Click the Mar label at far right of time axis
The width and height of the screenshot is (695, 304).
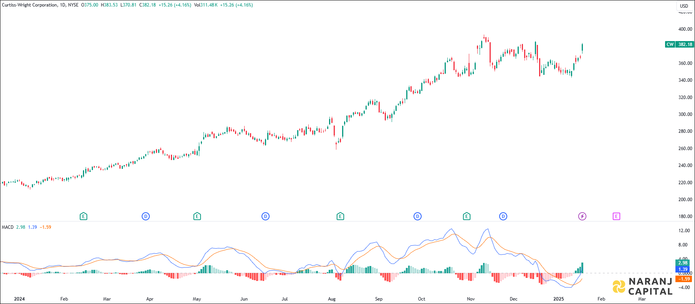[642, 299]
